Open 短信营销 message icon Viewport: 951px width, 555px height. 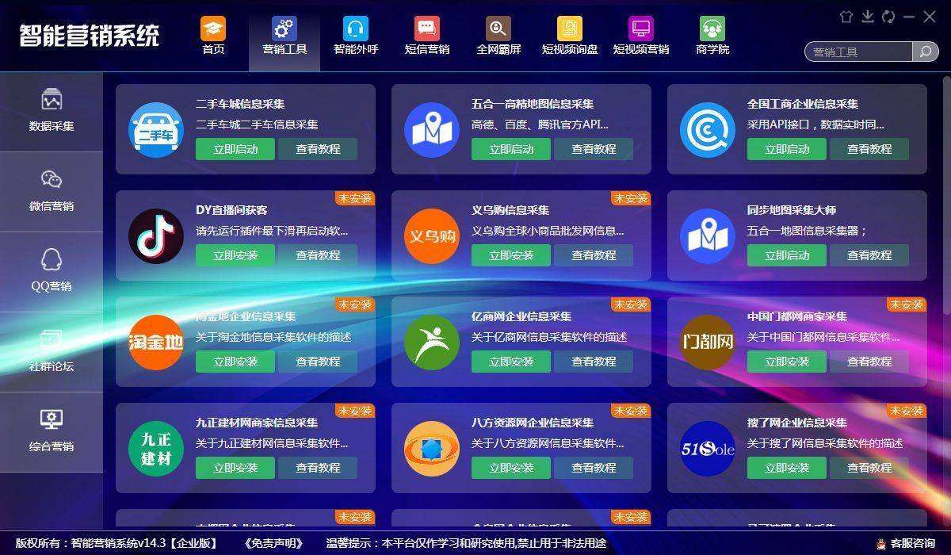(427, 29)
